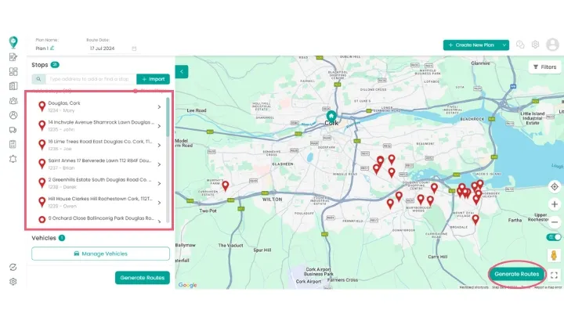Click the address search input field
The height and width of the screenshot is (317, 564).
90,79
